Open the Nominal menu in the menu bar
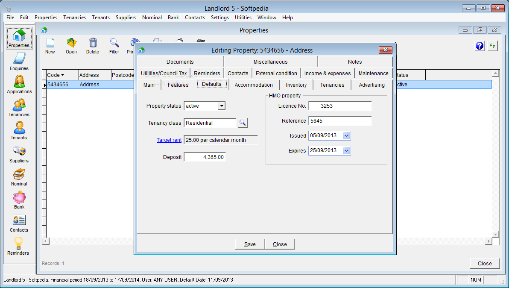The width and height of the screenshot is (509, 288). [152, 18]
